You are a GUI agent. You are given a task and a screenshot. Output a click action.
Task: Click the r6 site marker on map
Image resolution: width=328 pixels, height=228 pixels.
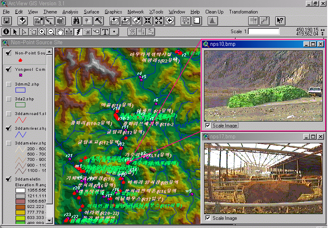156,104
